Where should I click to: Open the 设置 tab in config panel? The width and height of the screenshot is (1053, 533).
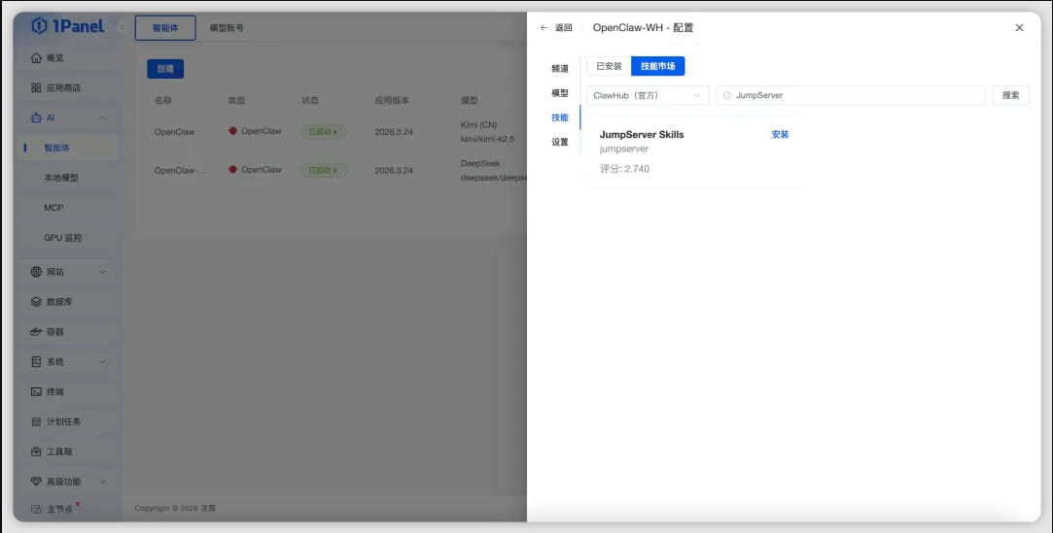click(x=559, y=142)
